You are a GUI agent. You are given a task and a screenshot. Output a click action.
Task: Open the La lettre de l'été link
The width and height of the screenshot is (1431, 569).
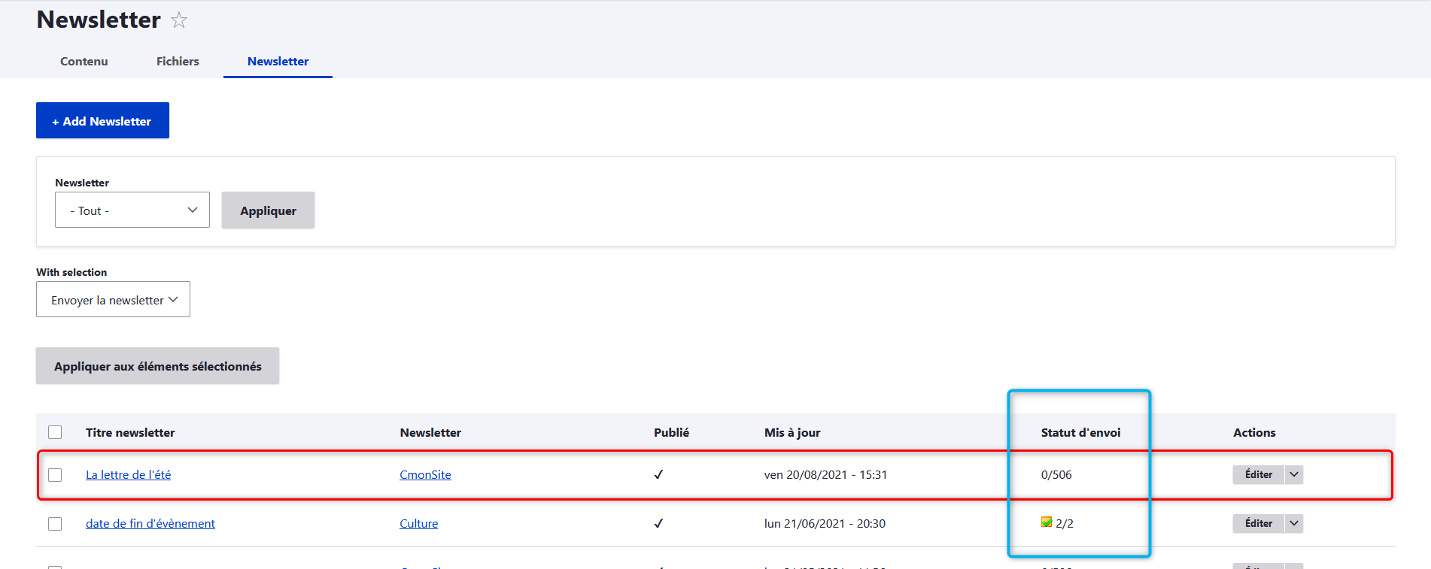[x=128, y=475]
